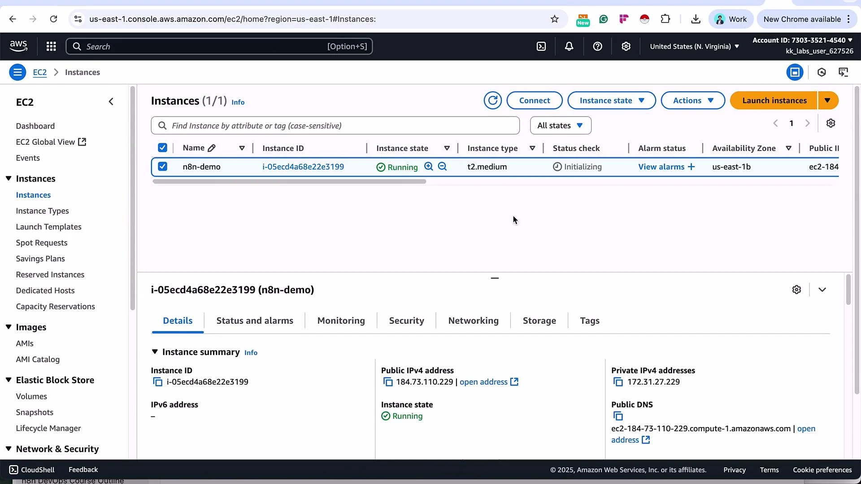861x484 pixels.
Task: Switch to the Security tab
Action: pyautogui.click(x=406, y=320)
